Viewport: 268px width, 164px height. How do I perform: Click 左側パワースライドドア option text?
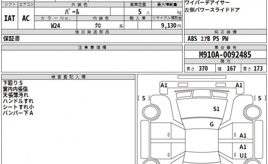pos(212,10)
